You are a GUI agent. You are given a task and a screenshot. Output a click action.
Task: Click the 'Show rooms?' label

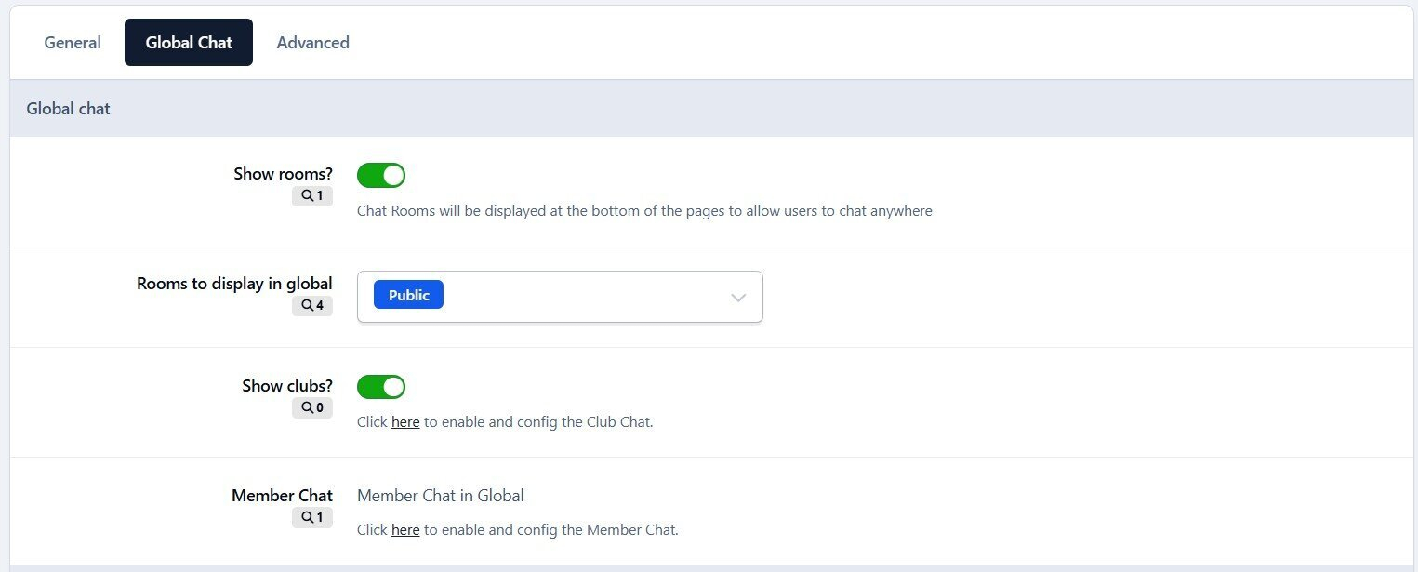tap(283, 174)
